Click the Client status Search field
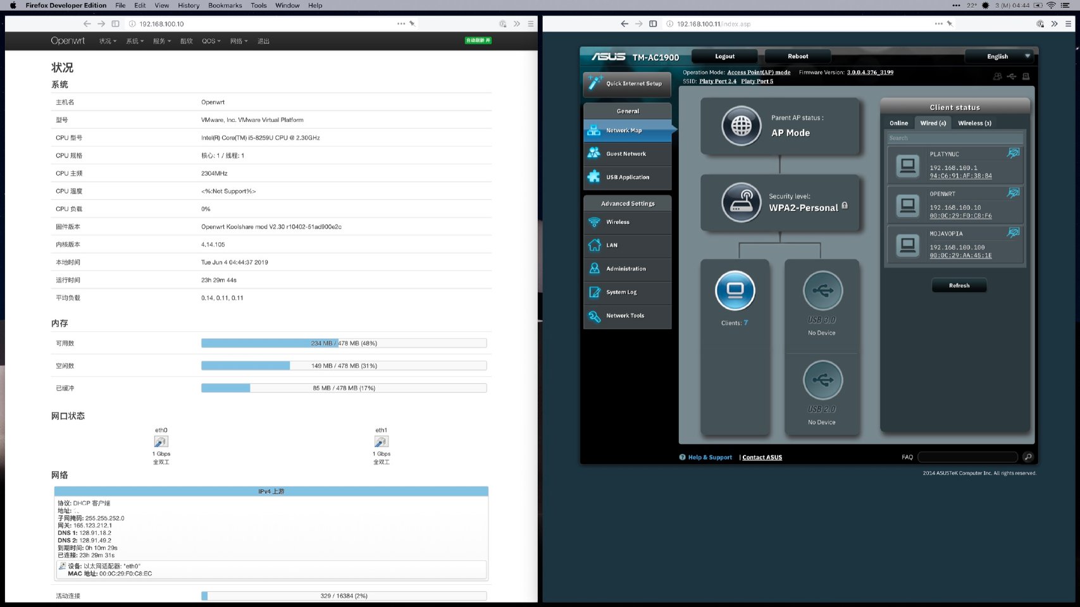The image size is (1080, 607). pos(954,138)
